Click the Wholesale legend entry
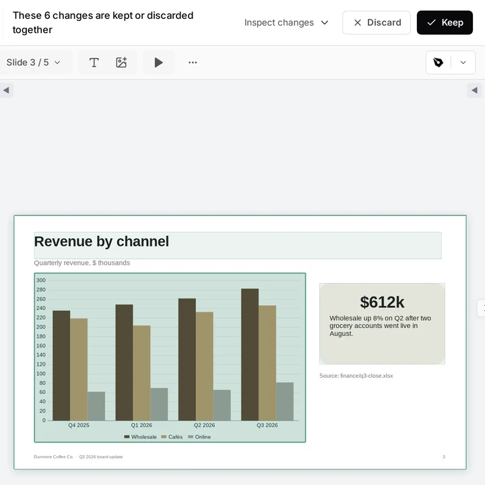Screen dimensions: 485x485 click(x=140, y=437)
